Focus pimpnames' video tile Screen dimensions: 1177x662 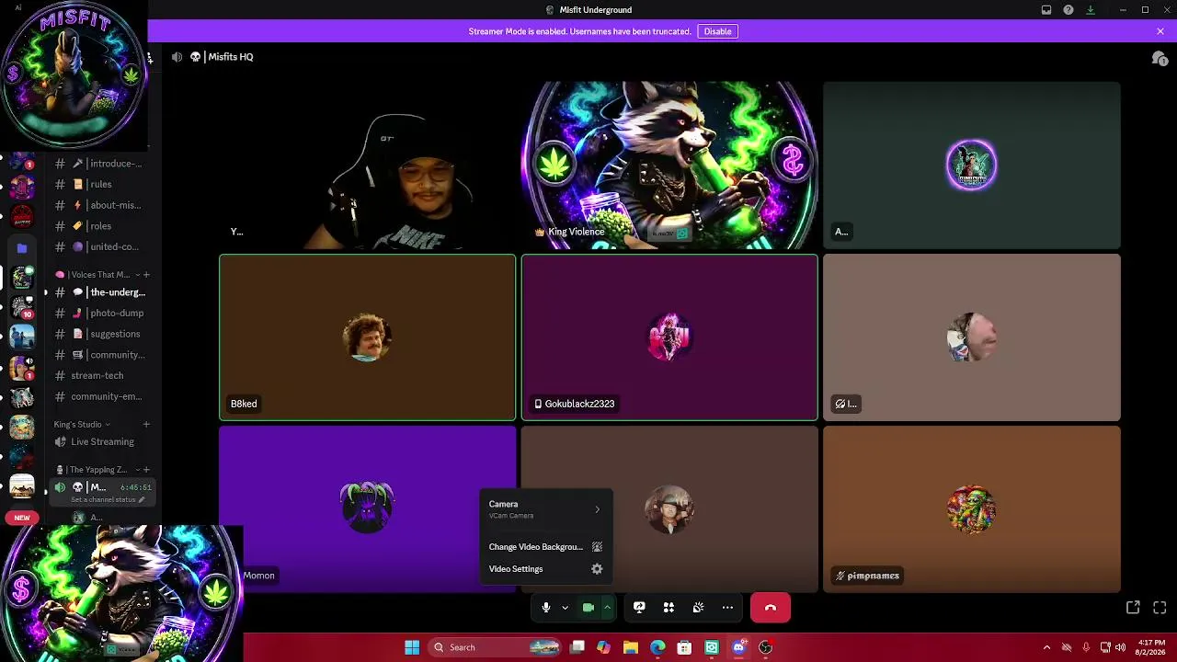tap(972, 509)
